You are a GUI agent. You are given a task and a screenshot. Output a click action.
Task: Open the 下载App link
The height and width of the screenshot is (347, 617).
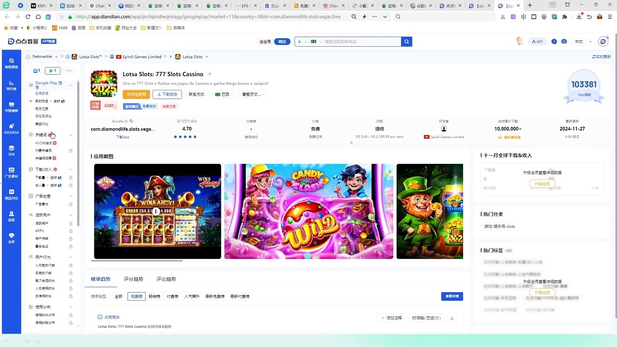coord(123,137)
